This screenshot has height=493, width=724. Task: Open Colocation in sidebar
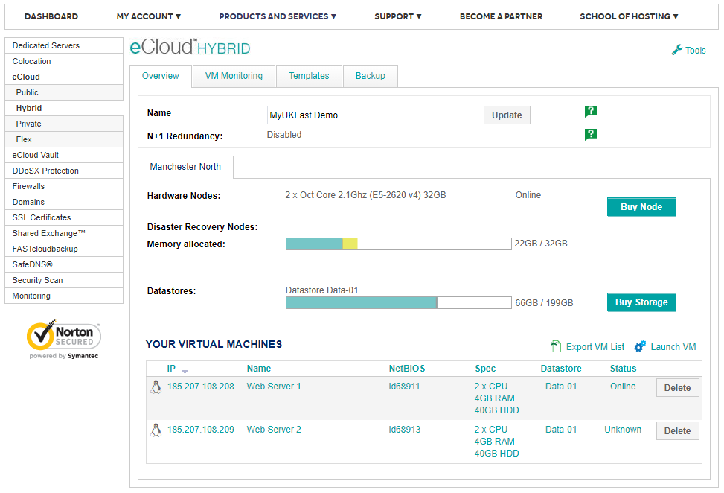(64, 61)
